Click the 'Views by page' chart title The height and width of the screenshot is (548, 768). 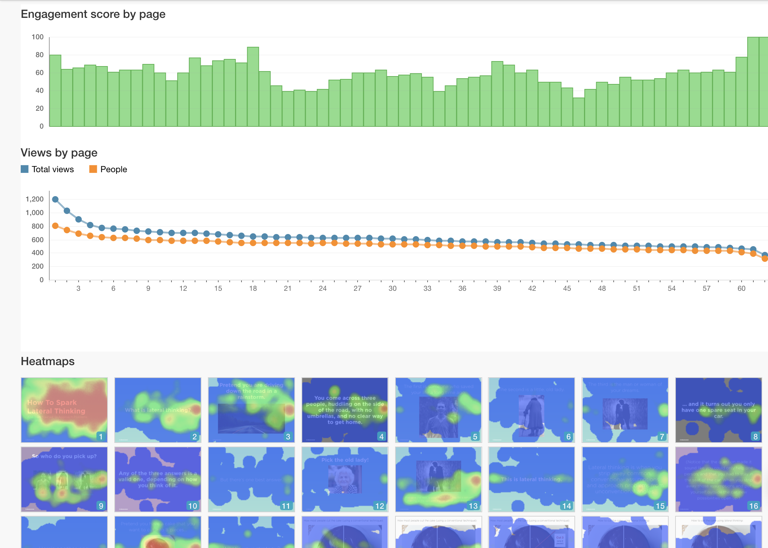click(x=59, y=153)
